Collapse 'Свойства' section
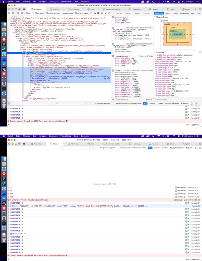The image size is (202, 261). (x=155, y=52)
